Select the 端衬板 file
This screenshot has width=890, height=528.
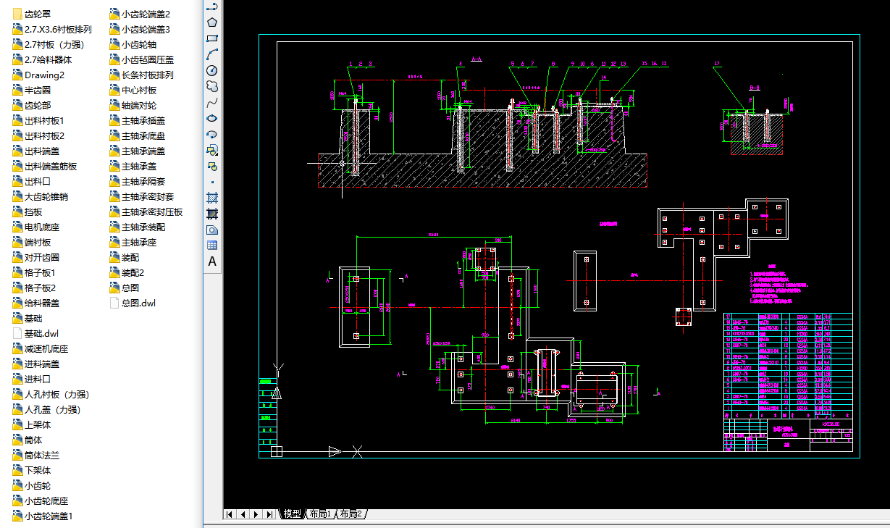point(32,242)
